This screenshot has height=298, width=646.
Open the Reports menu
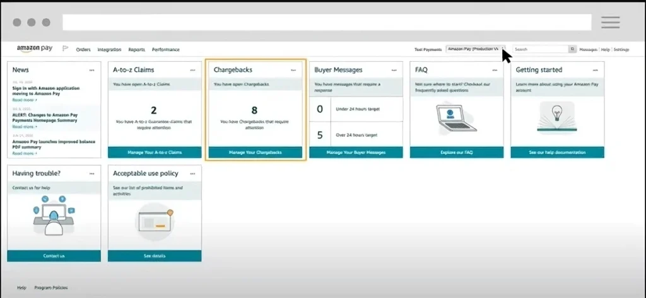point(136,49)
